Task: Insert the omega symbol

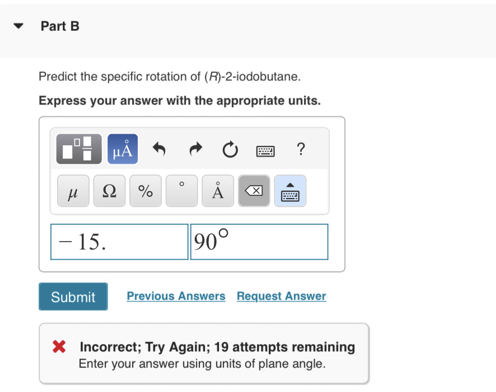Action: pyautogui.click(x=109, y=191)
